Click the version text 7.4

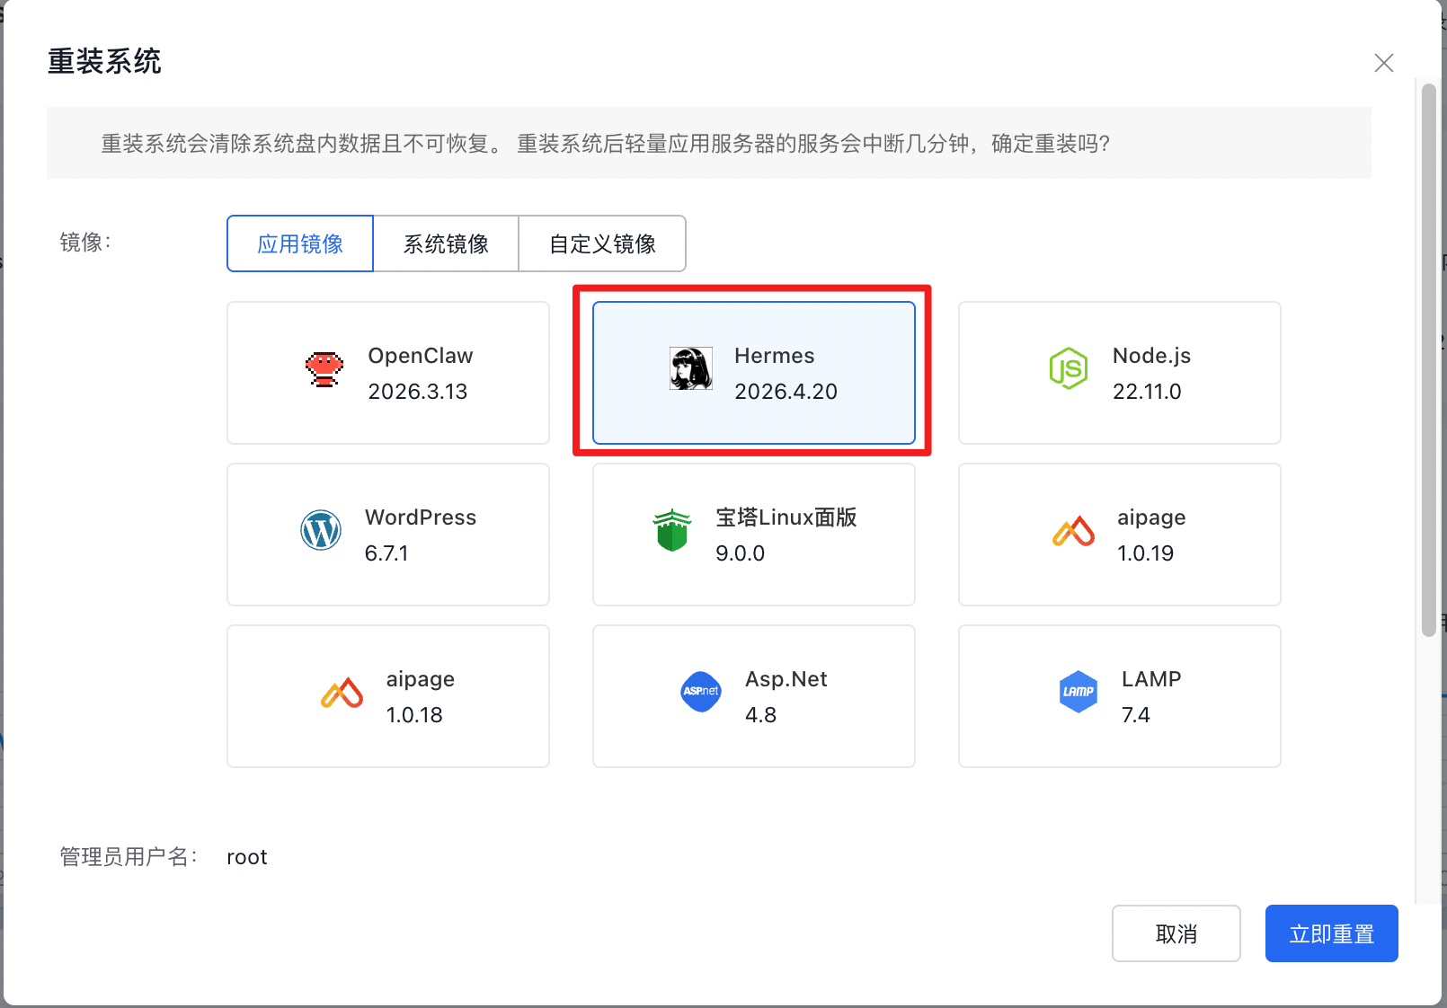point(1135,715)
